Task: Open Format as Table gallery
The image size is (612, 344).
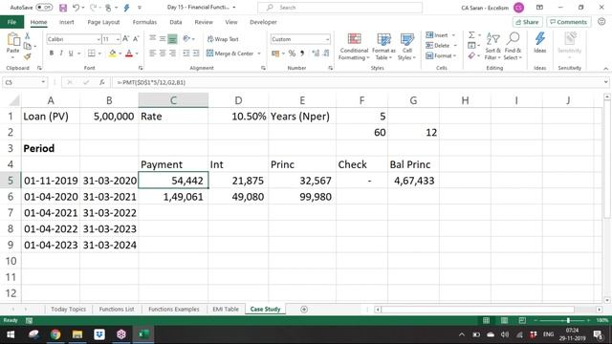Action: coord(383,47)
